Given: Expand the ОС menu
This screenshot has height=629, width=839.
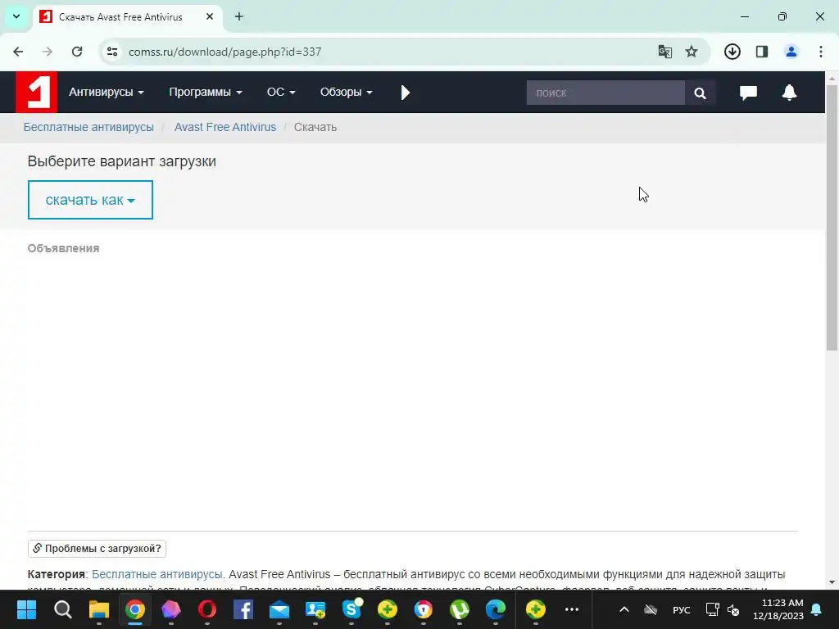Looking at the screenshot, I should click(281, 92).
